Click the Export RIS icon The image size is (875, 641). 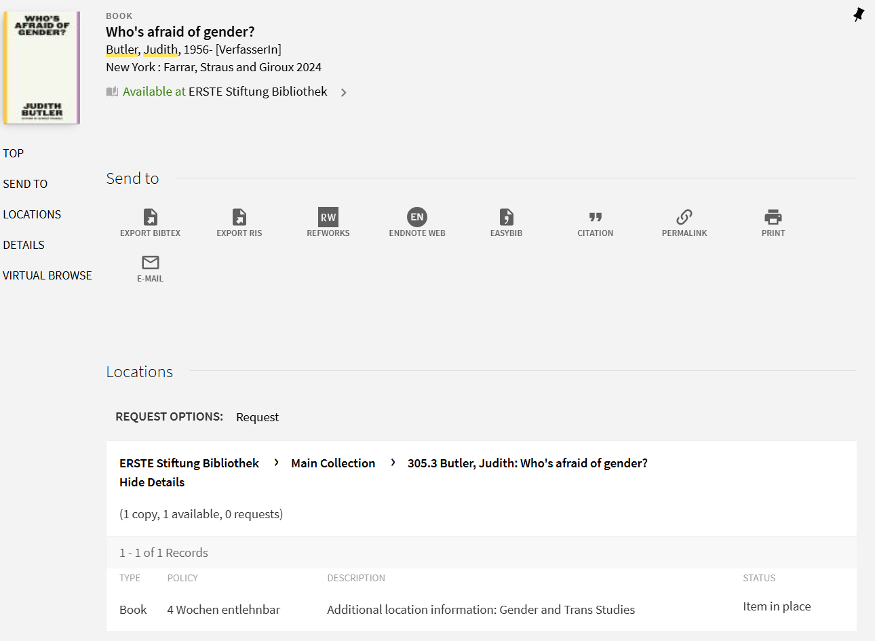pyautogui.click(x=239, y=217)
